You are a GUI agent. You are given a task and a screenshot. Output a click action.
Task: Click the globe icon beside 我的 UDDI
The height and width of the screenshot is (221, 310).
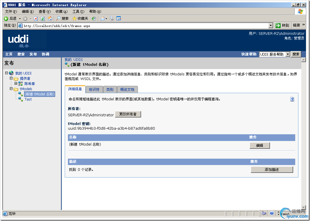[11, 73]
